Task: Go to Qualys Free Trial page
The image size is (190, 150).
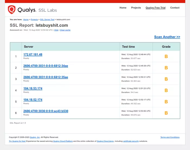Action: [x=156, y=8]
